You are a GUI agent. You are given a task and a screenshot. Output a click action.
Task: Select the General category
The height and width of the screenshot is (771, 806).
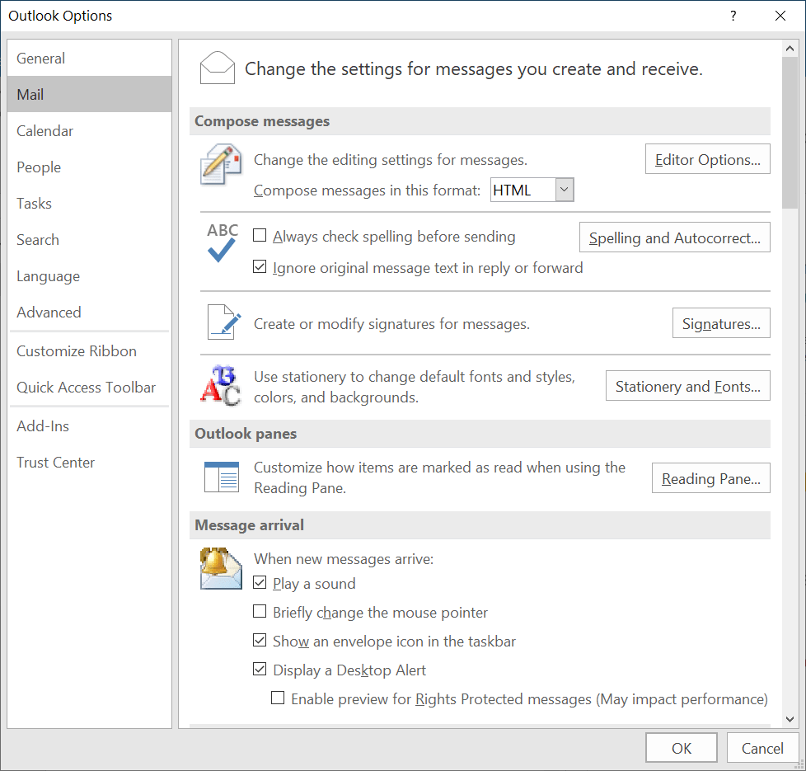[90, 58]
